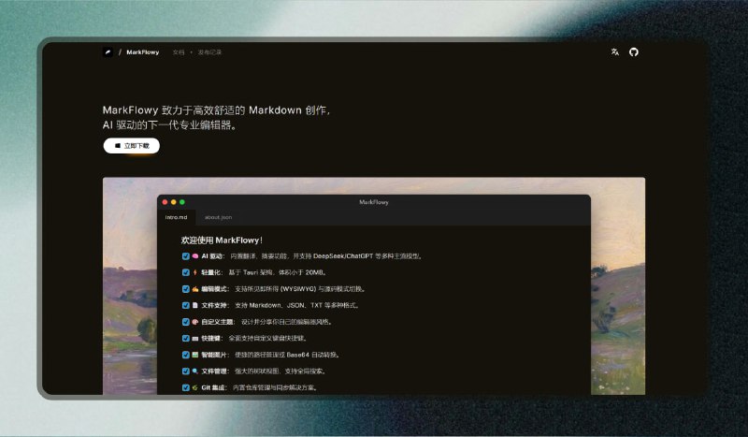This screenshot has height=437, width=748.
Task: Click the red close dot of MarkFlowy window
Action: click(x=165, y=202)
